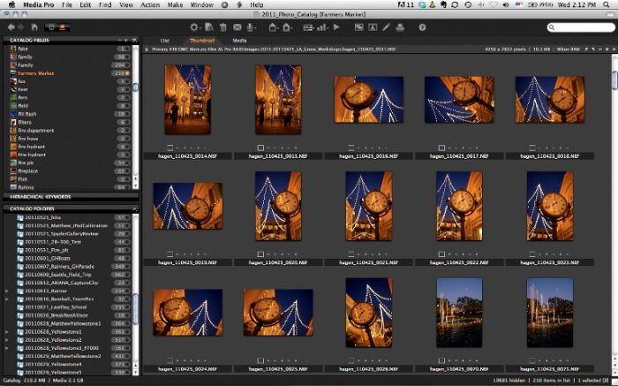This screenshot has width=618, height=386.
Task: Click the trash icon in the toolbar
Action: coord(222,27)
